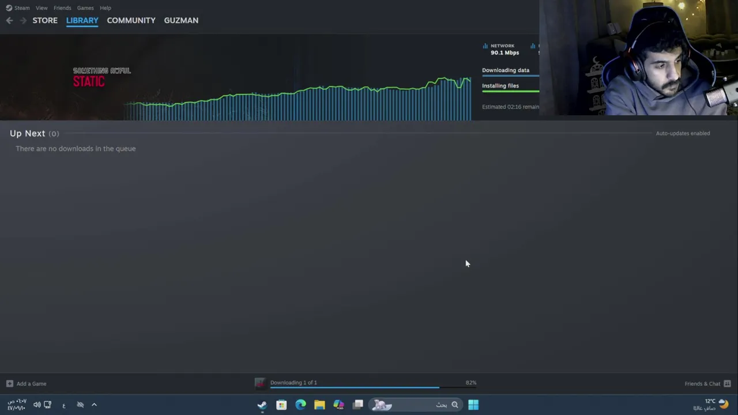738x415 pixels.
Task: Open the Help menu
Action: click(x=106, y=8)
